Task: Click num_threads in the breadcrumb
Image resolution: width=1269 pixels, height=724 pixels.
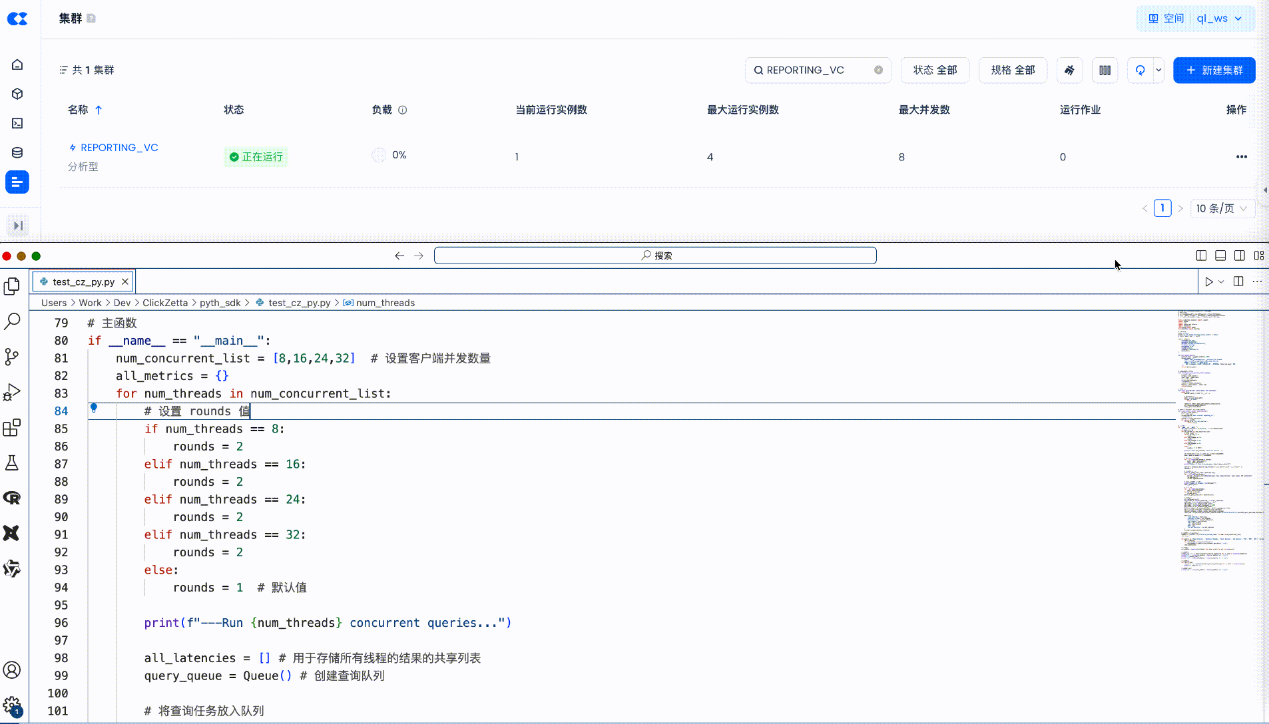Action: pos(385,303)
